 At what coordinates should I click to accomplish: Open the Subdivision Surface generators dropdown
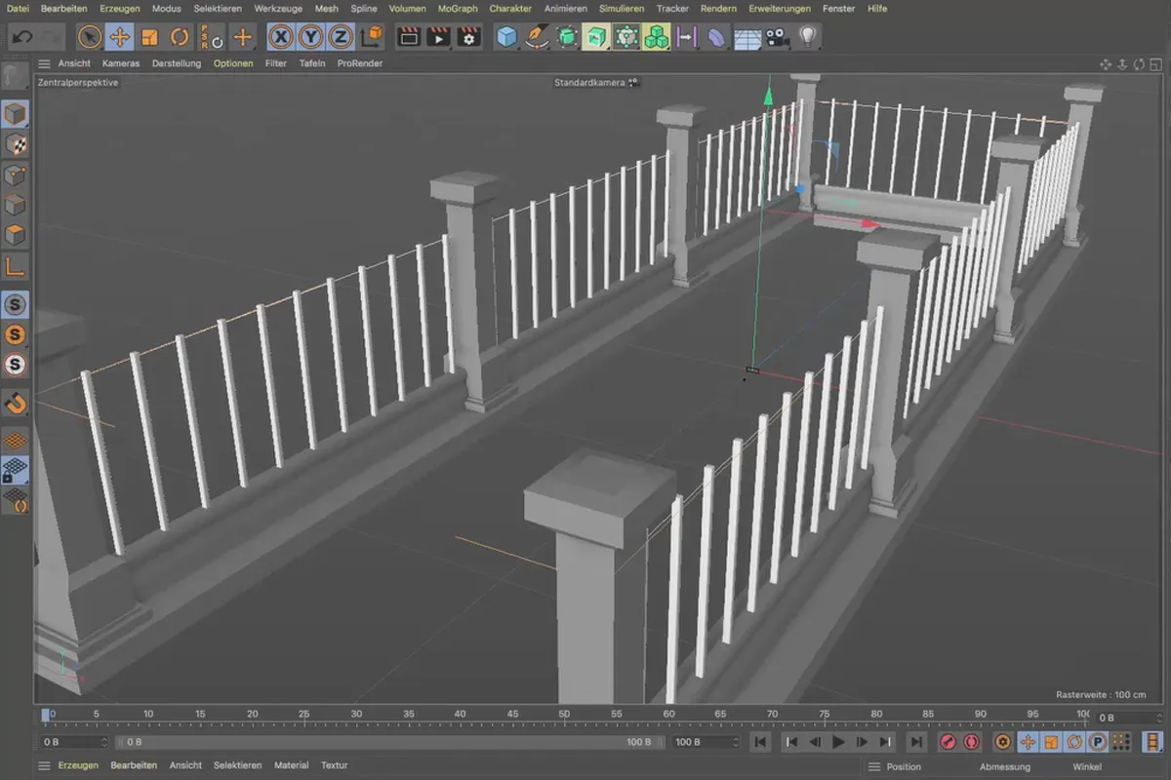(x=567, y=37)
